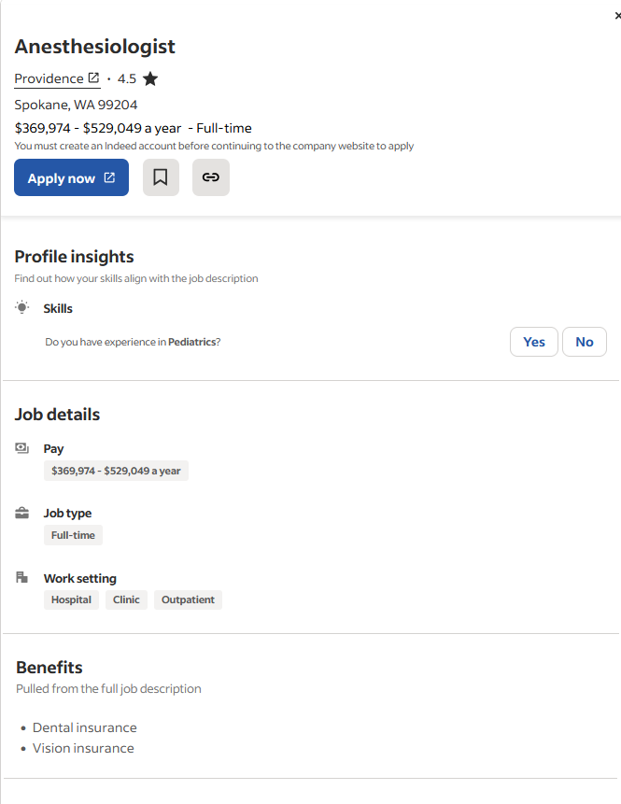
Task: Save job with bookmark icon
Action: [x=161, y=177]
